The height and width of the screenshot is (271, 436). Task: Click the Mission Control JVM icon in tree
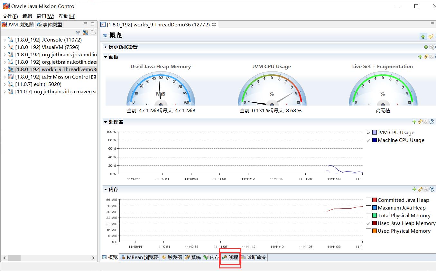(x=11, y=77)
